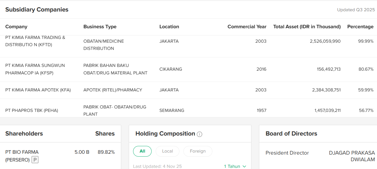Click the Business Type column header
This screenshot has height=169, width=377.
click(x=100, y=27)
